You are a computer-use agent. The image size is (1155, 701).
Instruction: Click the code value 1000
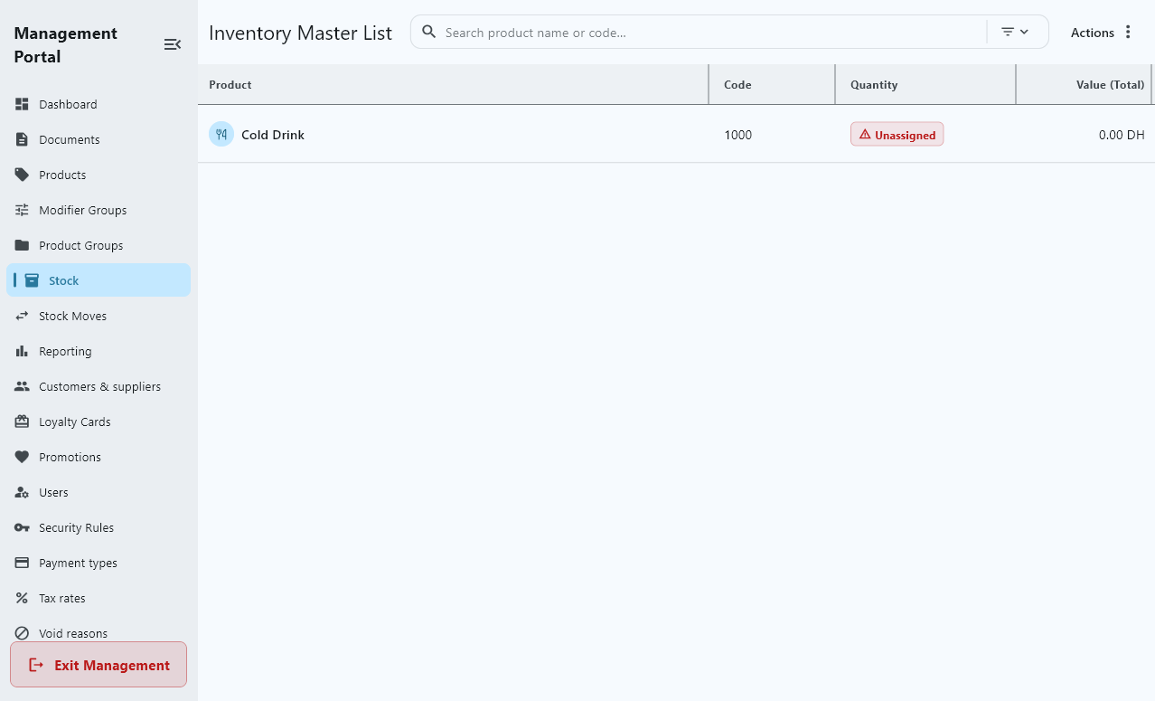pyautogui.click(x=737, y=135)
